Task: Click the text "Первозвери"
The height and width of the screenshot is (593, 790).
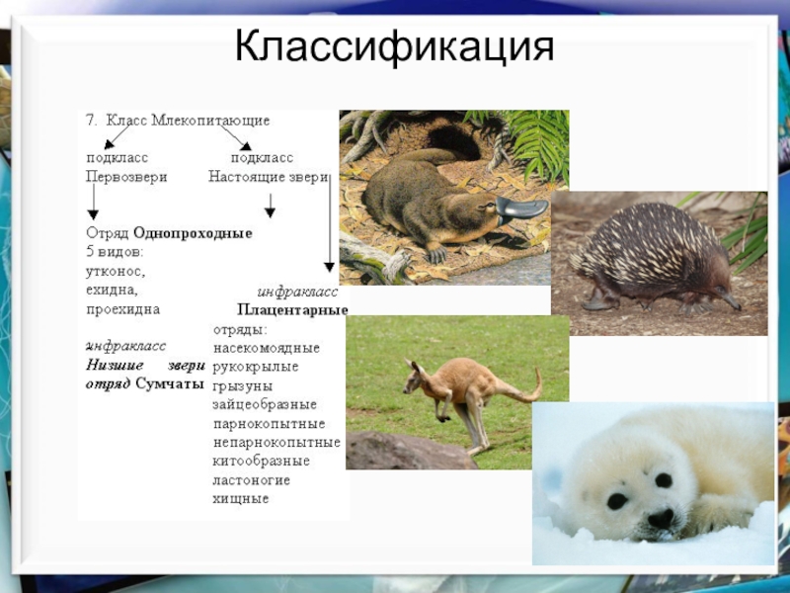Action: (126, 177)
